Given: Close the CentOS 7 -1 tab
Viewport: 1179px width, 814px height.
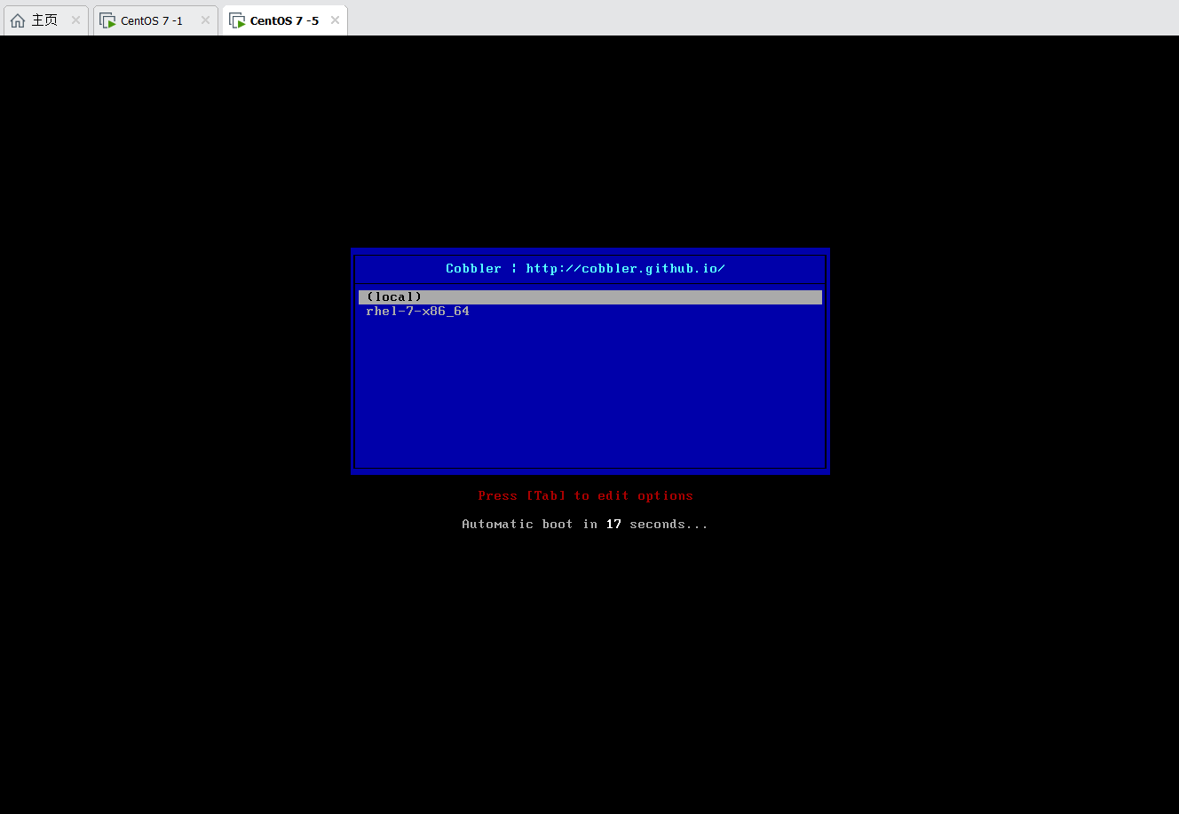Looking at the screenshot, I should 205,20.
